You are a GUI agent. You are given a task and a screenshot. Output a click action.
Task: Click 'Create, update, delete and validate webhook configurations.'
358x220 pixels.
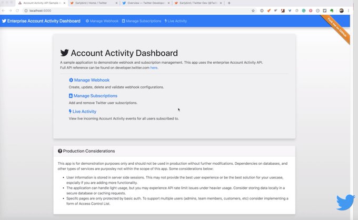[116, 87]
